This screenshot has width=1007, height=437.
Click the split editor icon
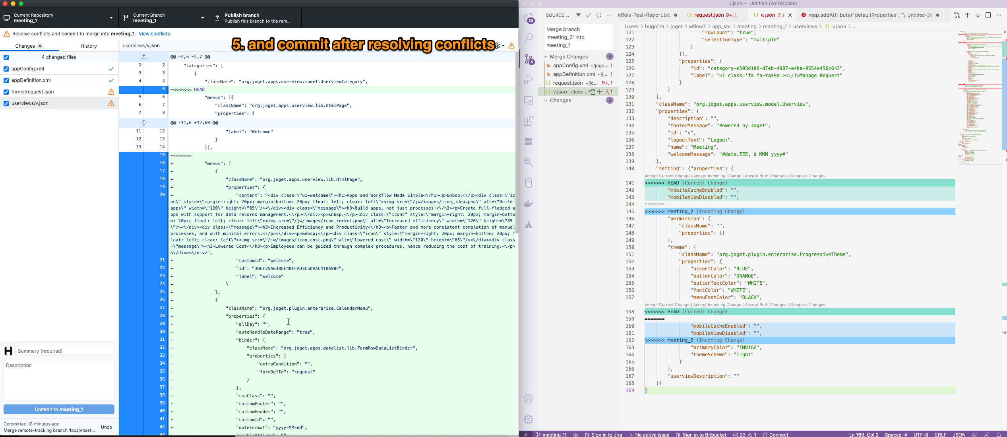tap(988, 15)
